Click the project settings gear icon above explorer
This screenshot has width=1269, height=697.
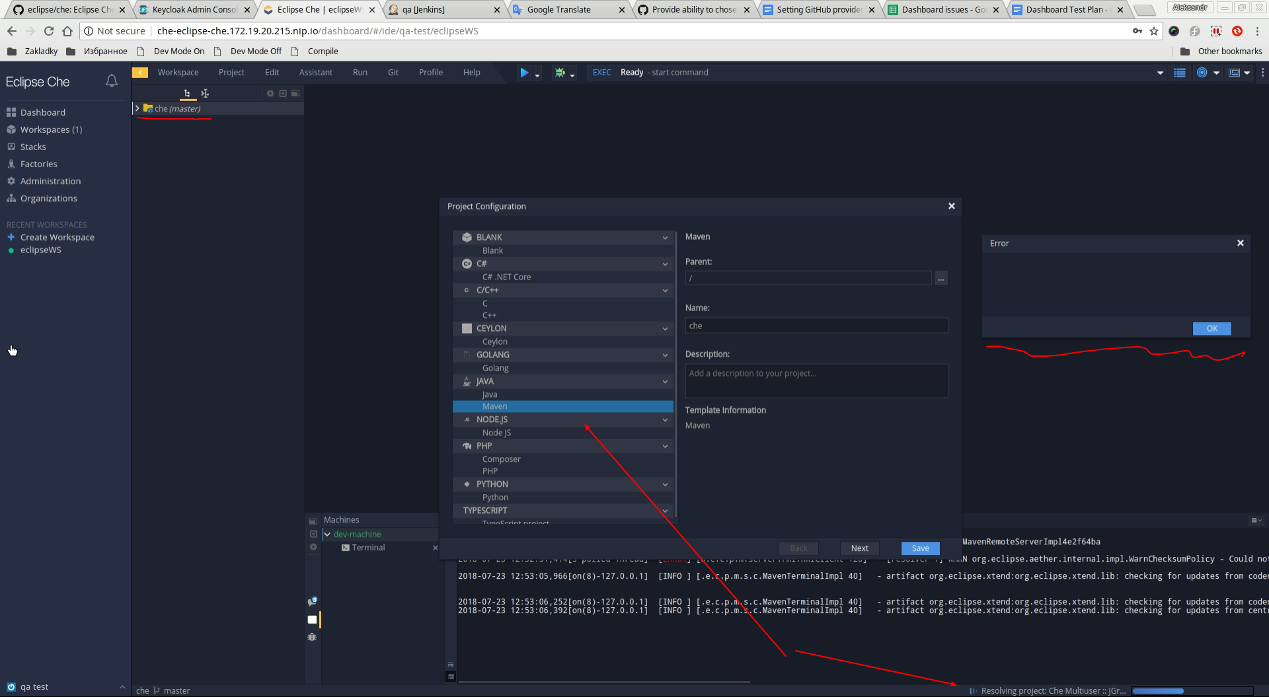270,93
